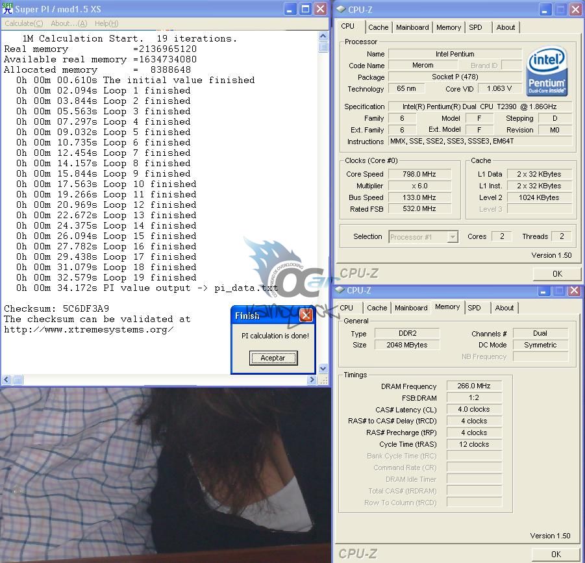Viewport: 585px width, 563px height.
Task: Open the About...(A) menu in Super PI
Action: 69,23
